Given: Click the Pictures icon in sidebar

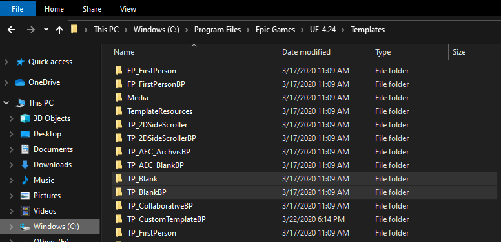Looking at the screenshot, I should (x=25, y=196).
